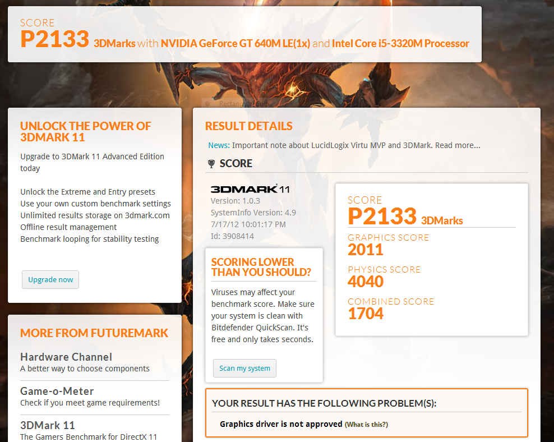Click 'Use your own custom benchmark settings' line
This screenshot has height=442, width=554.
[x=95, y=204]
